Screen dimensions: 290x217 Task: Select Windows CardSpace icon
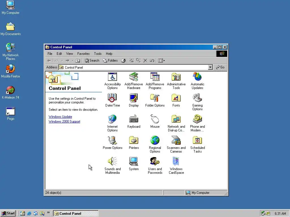point(176,166)
